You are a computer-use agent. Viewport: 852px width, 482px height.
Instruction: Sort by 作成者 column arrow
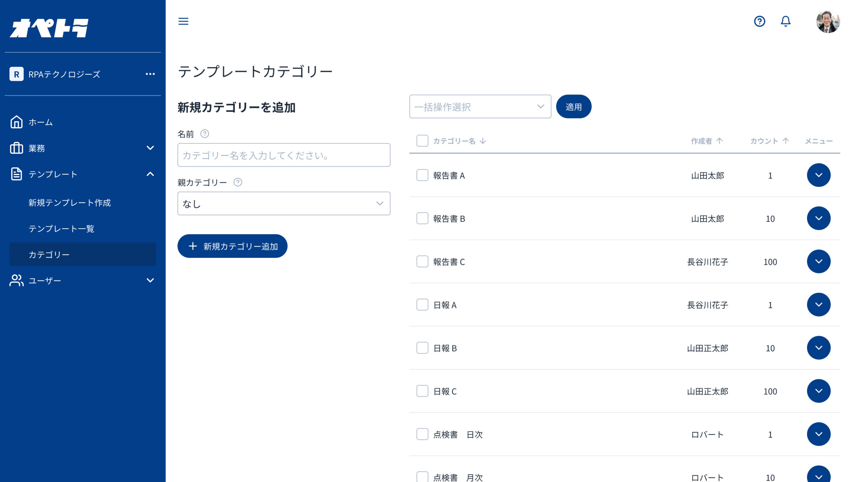pyautogui.click(x=720, y=141)
